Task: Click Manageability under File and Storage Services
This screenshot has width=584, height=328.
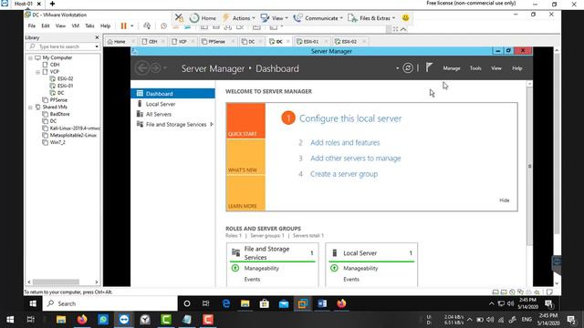Action: pos(262,268)
